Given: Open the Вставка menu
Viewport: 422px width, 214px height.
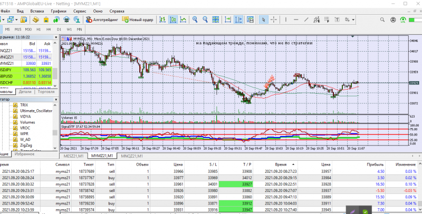Looking at the screenshot, I should point(37,11).
